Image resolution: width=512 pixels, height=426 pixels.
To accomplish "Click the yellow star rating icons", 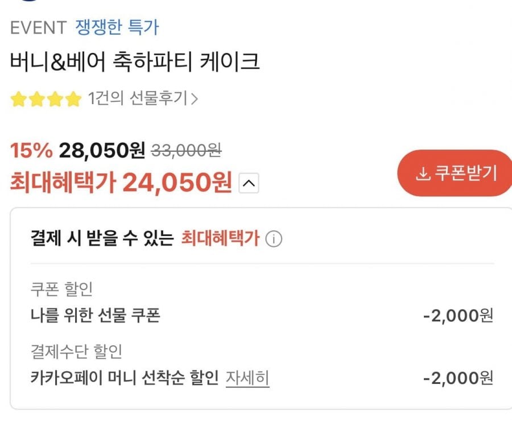I will [46, 100].
